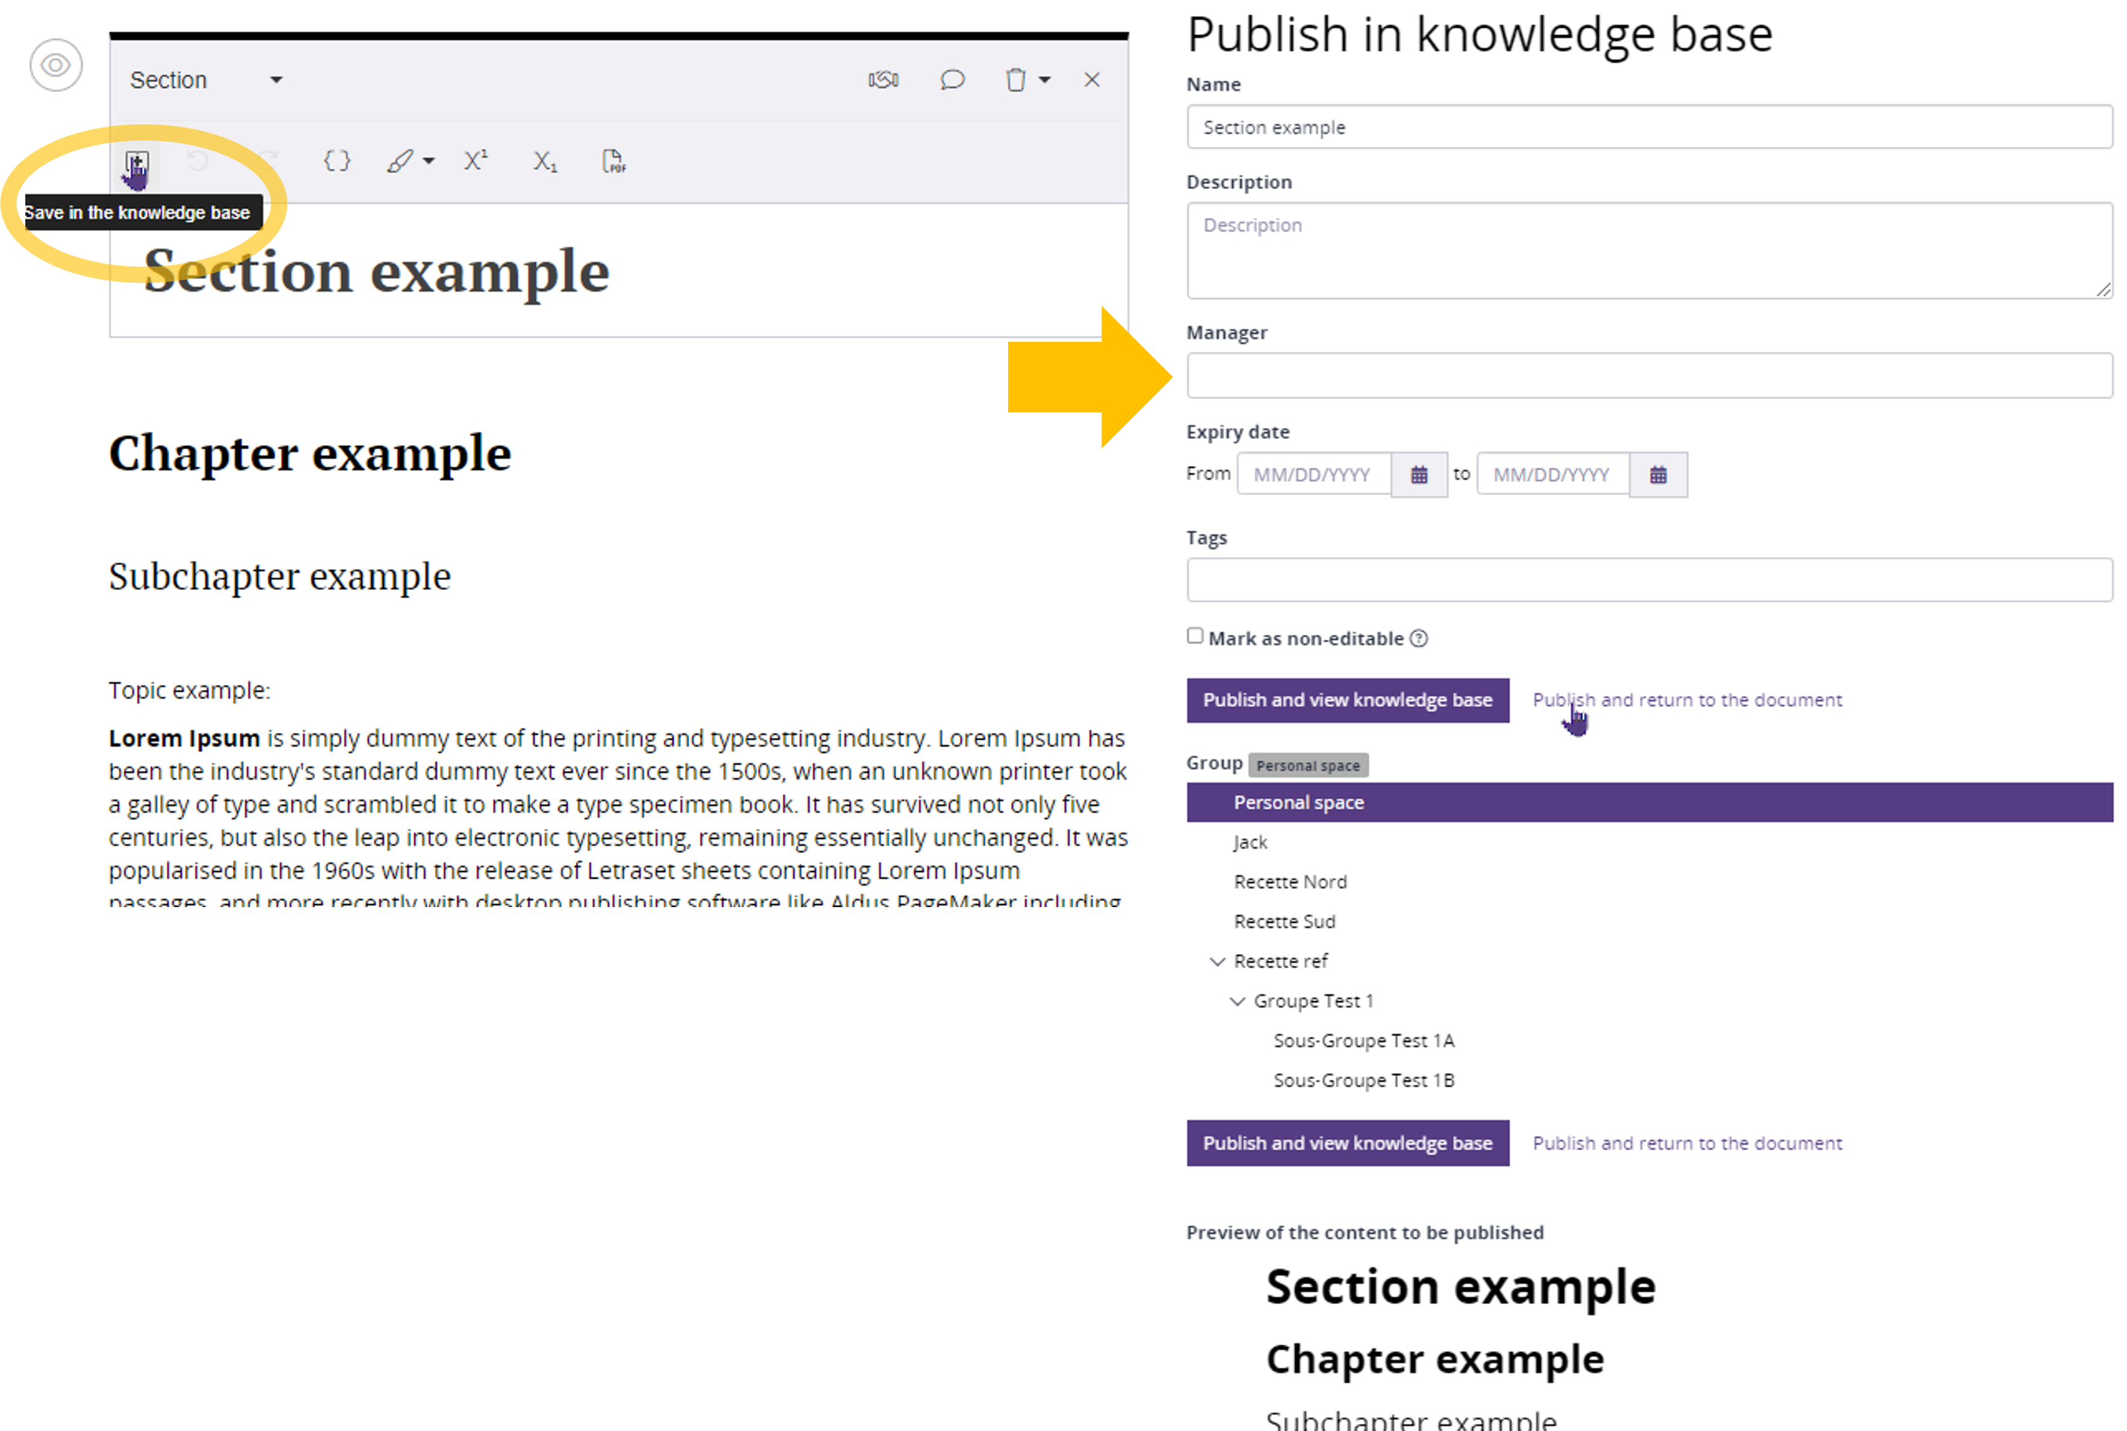
Task: Check Mark as non-editable
Action: click(1195, 636)
